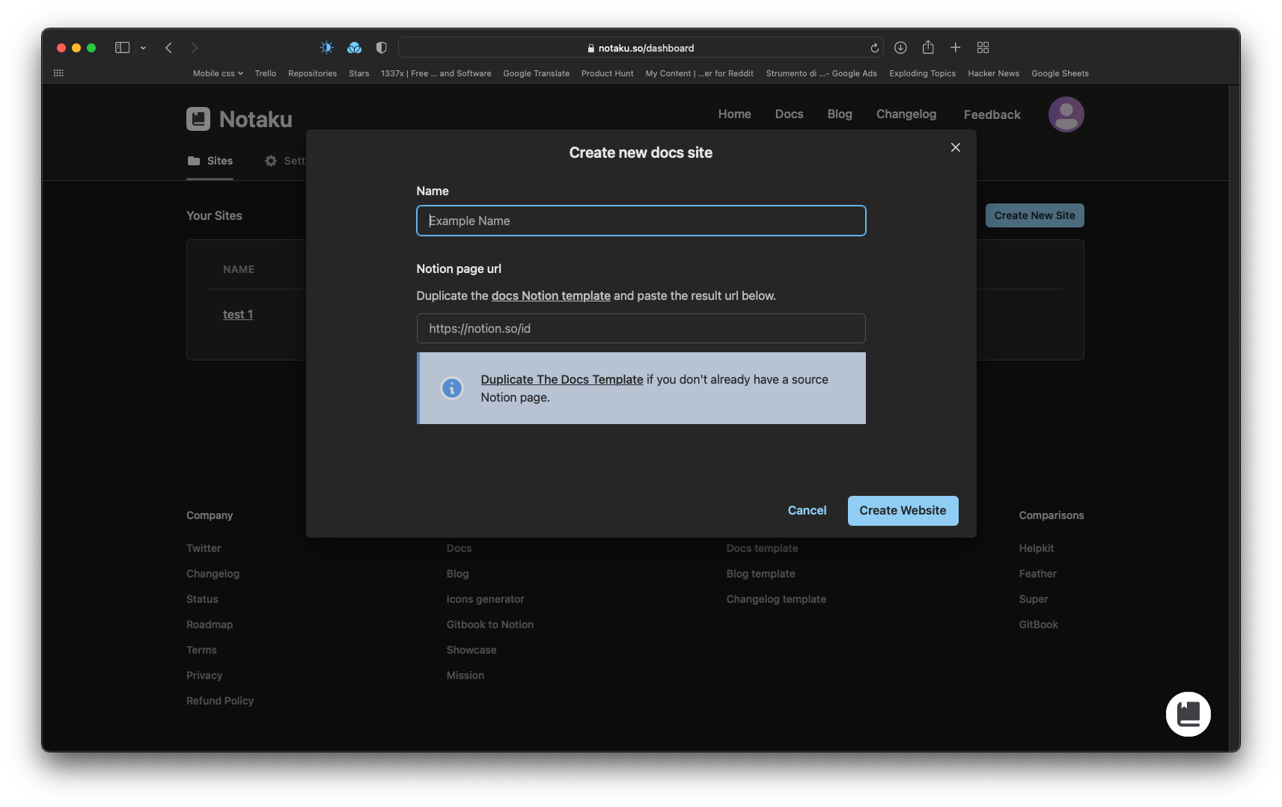Click the Sites folder icon
Image resolution: width=1282 pixels, height=807 pixels.
coord(194,160)
